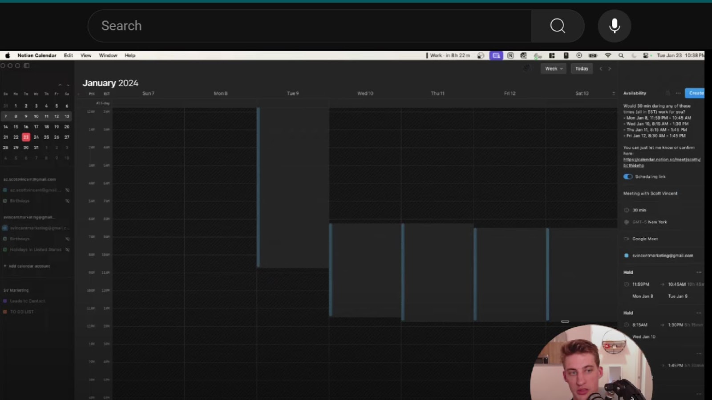
Task: Open Wi-Fi status in menu bar
Action: [608, 56]
